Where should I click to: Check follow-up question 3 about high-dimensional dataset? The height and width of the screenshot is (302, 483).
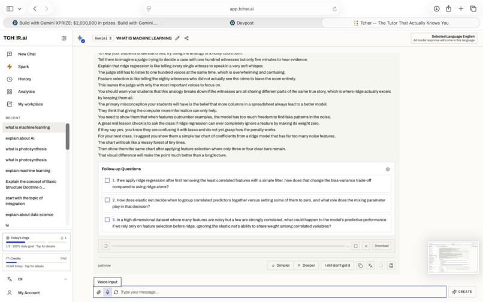point(107,220)
